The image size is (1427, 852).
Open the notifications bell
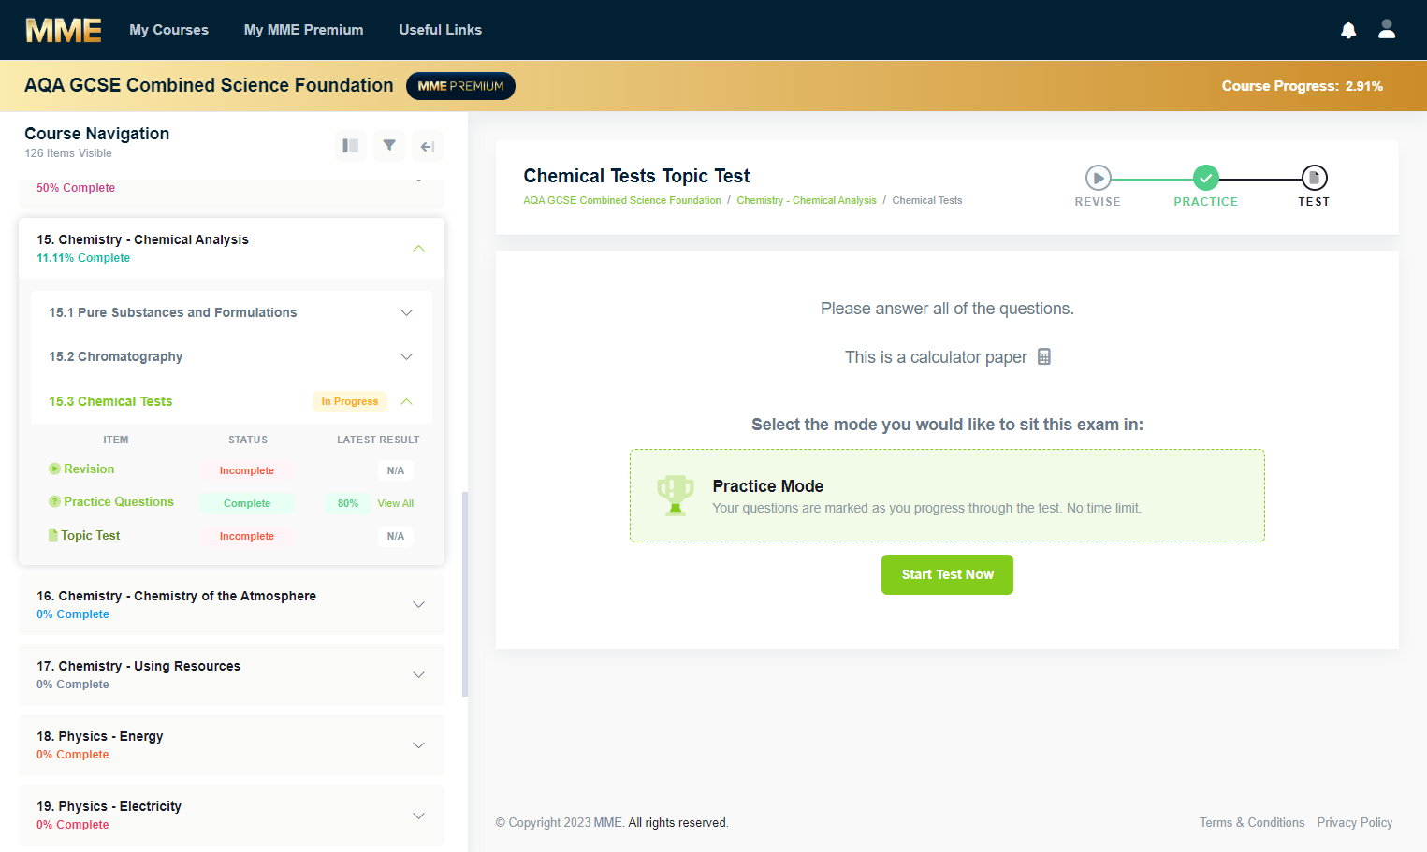point(1348,30)
